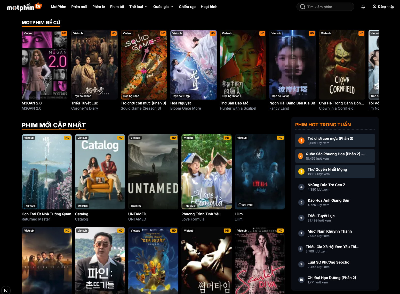Click the motphim TV logo

pos(24,7)
